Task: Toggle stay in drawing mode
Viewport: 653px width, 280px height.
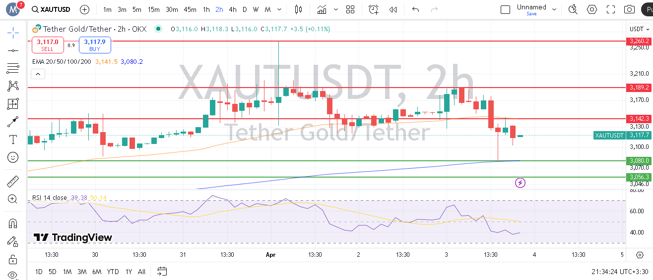Action: (13, 241)
